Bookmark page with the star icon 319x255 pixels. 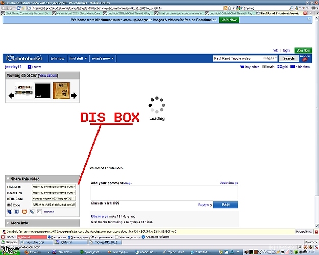point(230,8)
